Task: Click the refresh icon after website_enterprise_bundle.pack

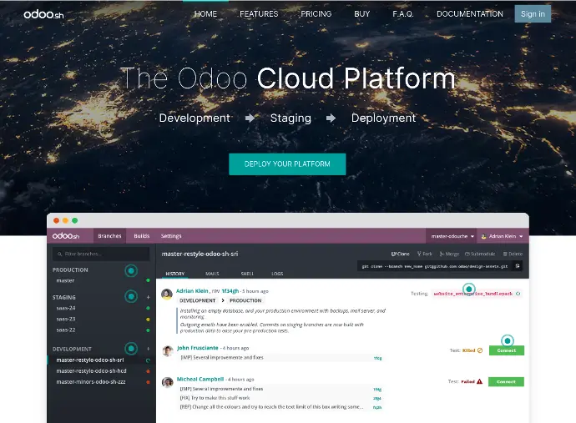Action: click(518, 294)
